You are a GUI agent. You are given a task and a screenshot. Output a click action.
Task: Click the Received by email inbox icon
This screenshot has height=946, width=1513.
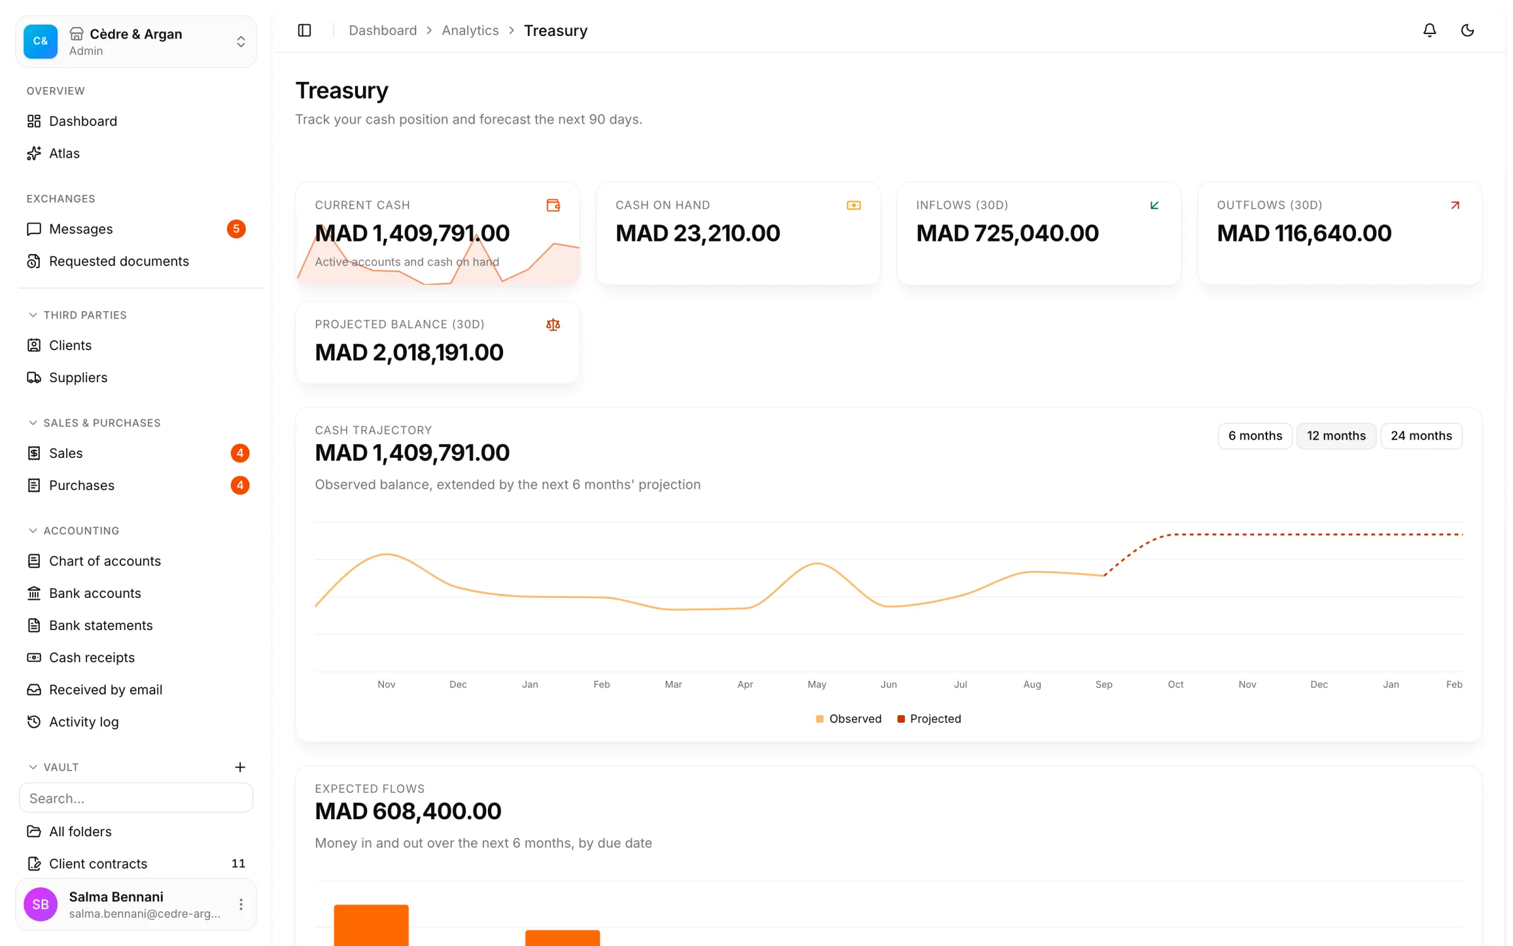(34, 689)
